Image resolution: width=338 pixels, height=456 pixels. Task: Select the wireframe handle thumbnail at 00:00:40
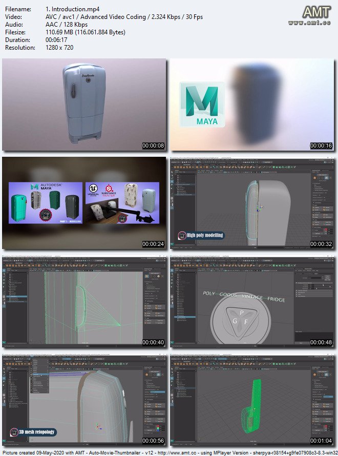84,302
